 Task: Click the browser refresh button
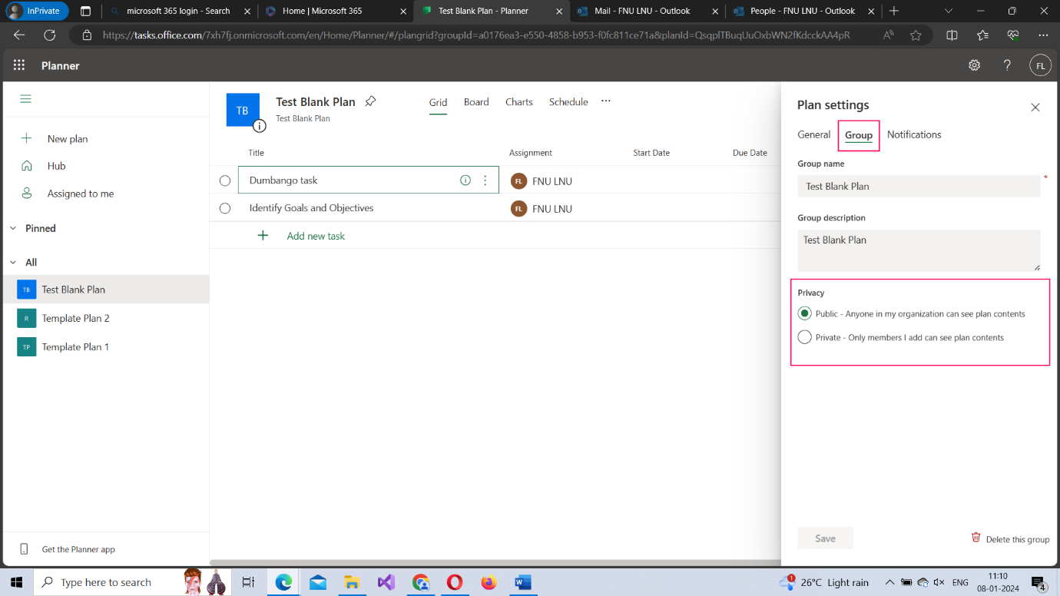coord(49,35)
